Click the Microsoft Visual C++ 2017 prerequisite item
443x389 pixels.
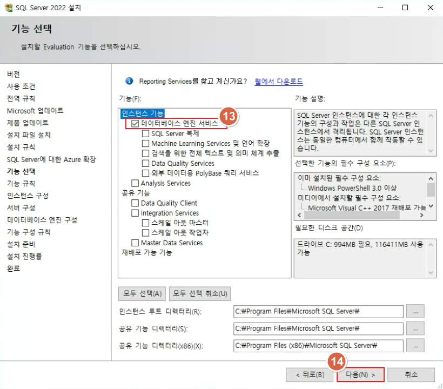[x=367, y=208]
